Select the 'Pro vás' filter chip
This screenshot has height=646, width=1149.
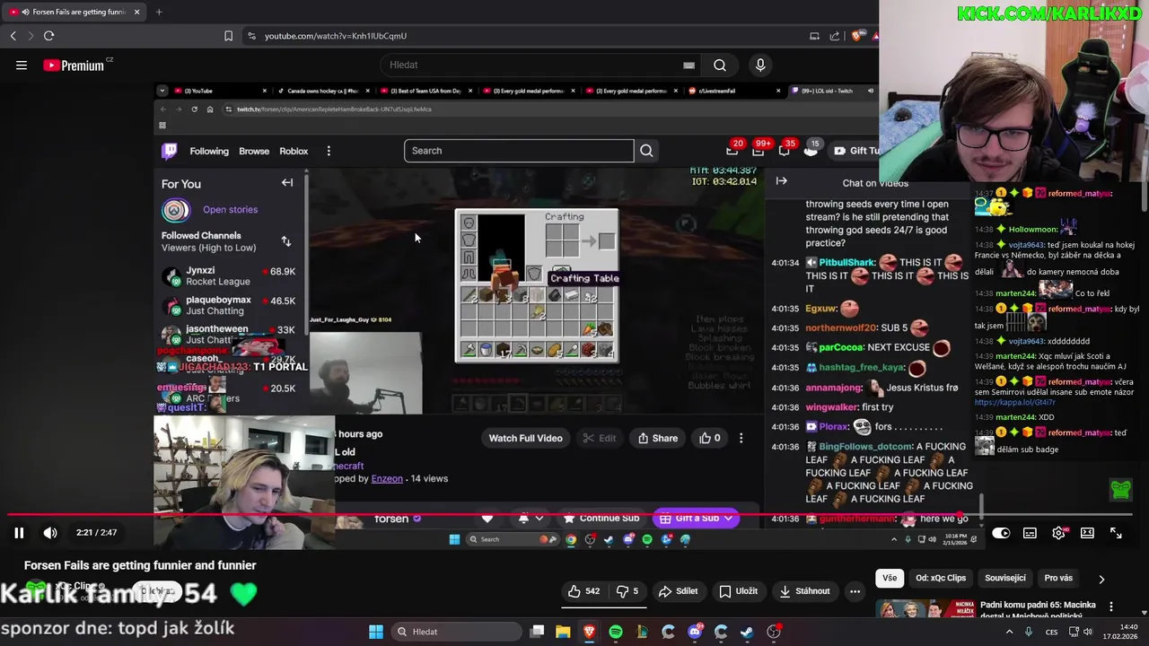pos(1058,579)
